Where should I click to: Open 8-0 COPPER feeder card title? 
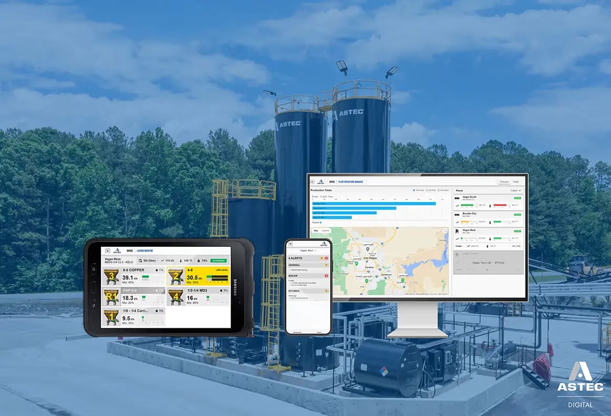133,270
